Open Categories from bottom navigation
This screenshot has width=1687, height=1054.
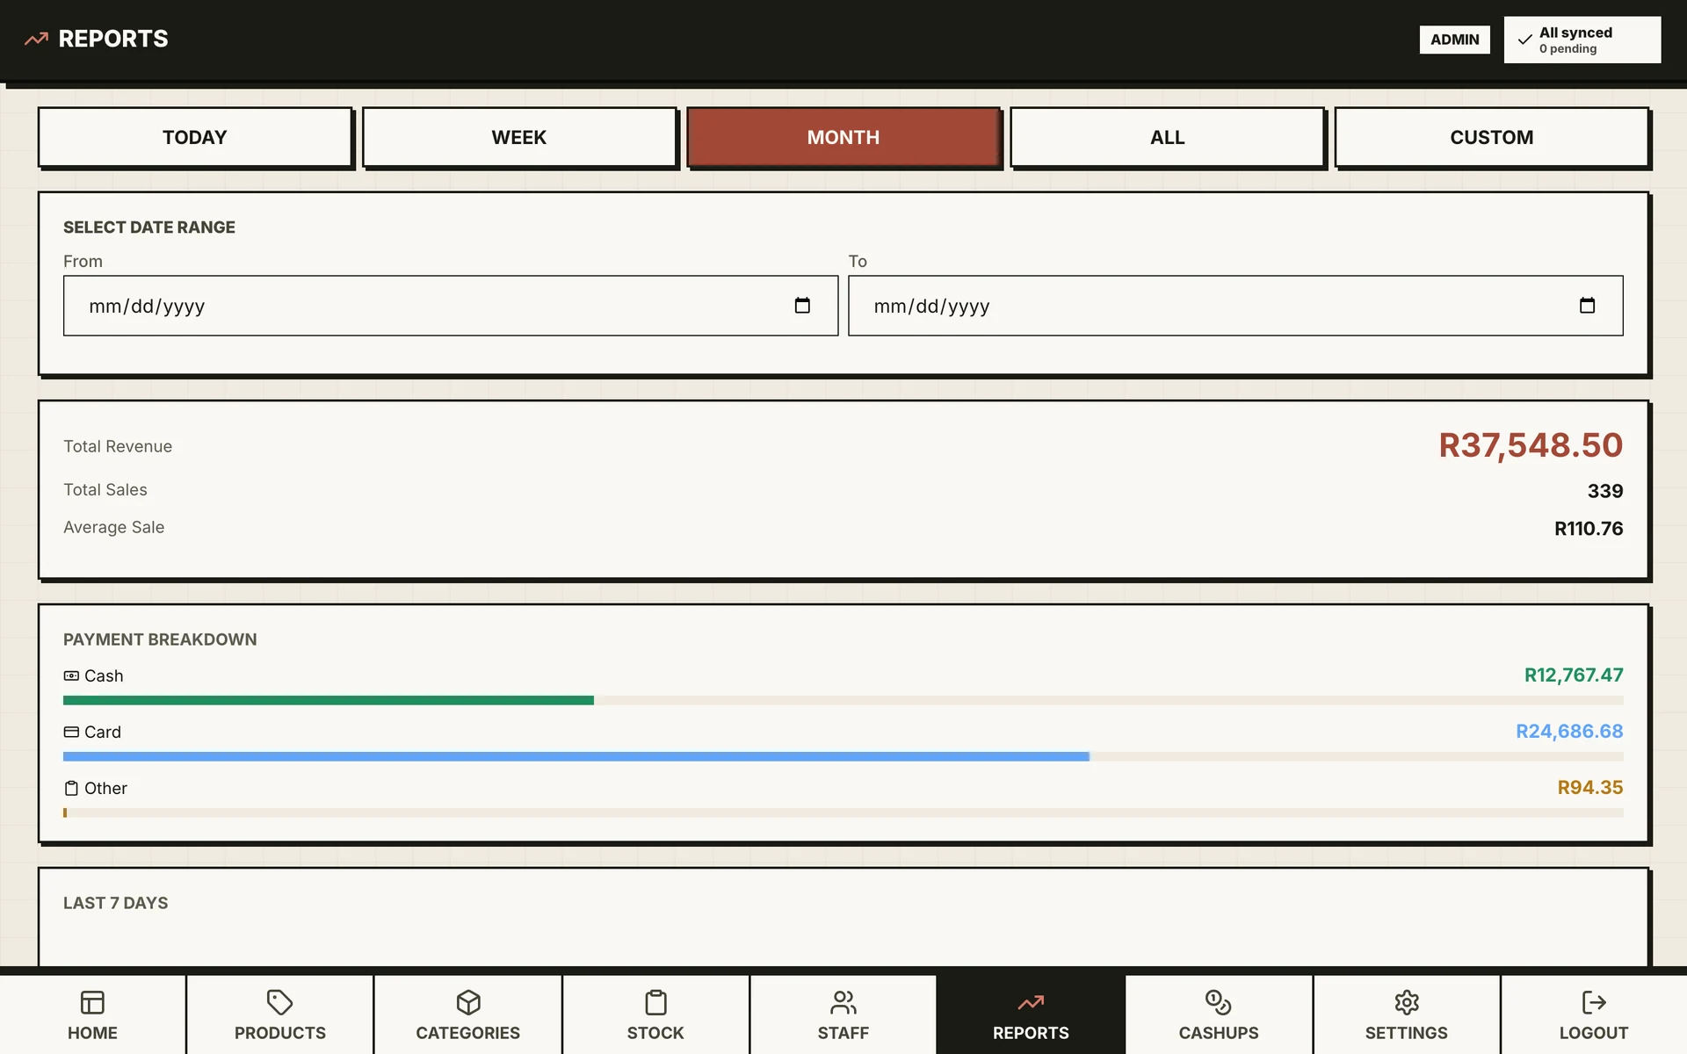(467, 1014)
